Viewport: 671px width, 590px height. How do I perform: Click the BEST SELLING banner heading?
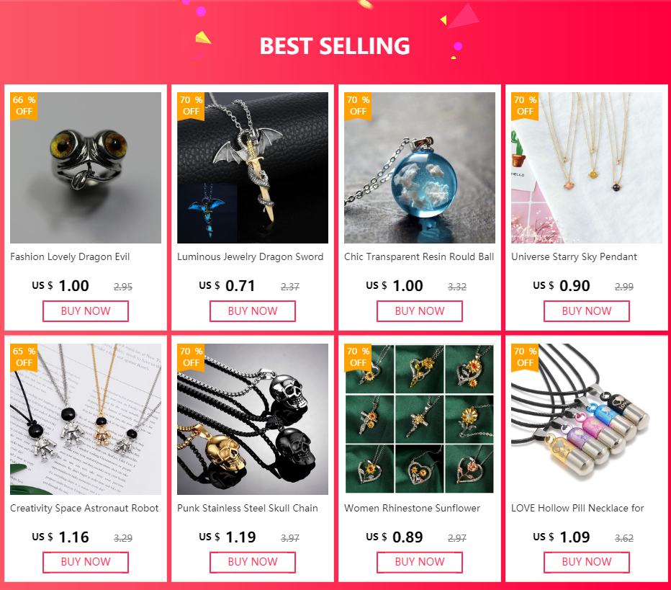(x=335, y=46)
